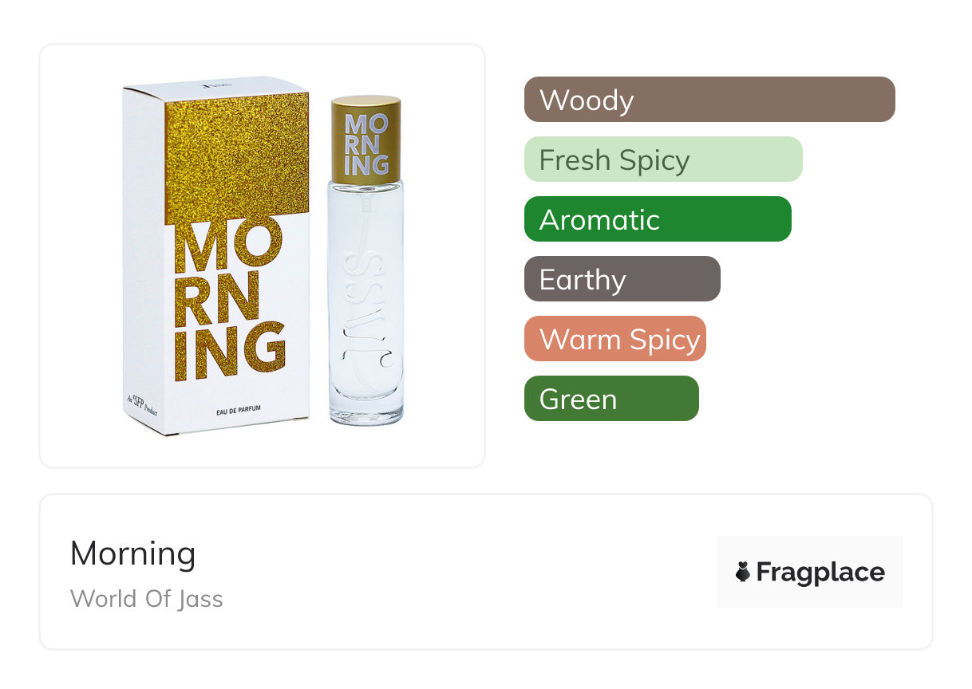Click the Fragplace brand wordmark

(820, 572)
